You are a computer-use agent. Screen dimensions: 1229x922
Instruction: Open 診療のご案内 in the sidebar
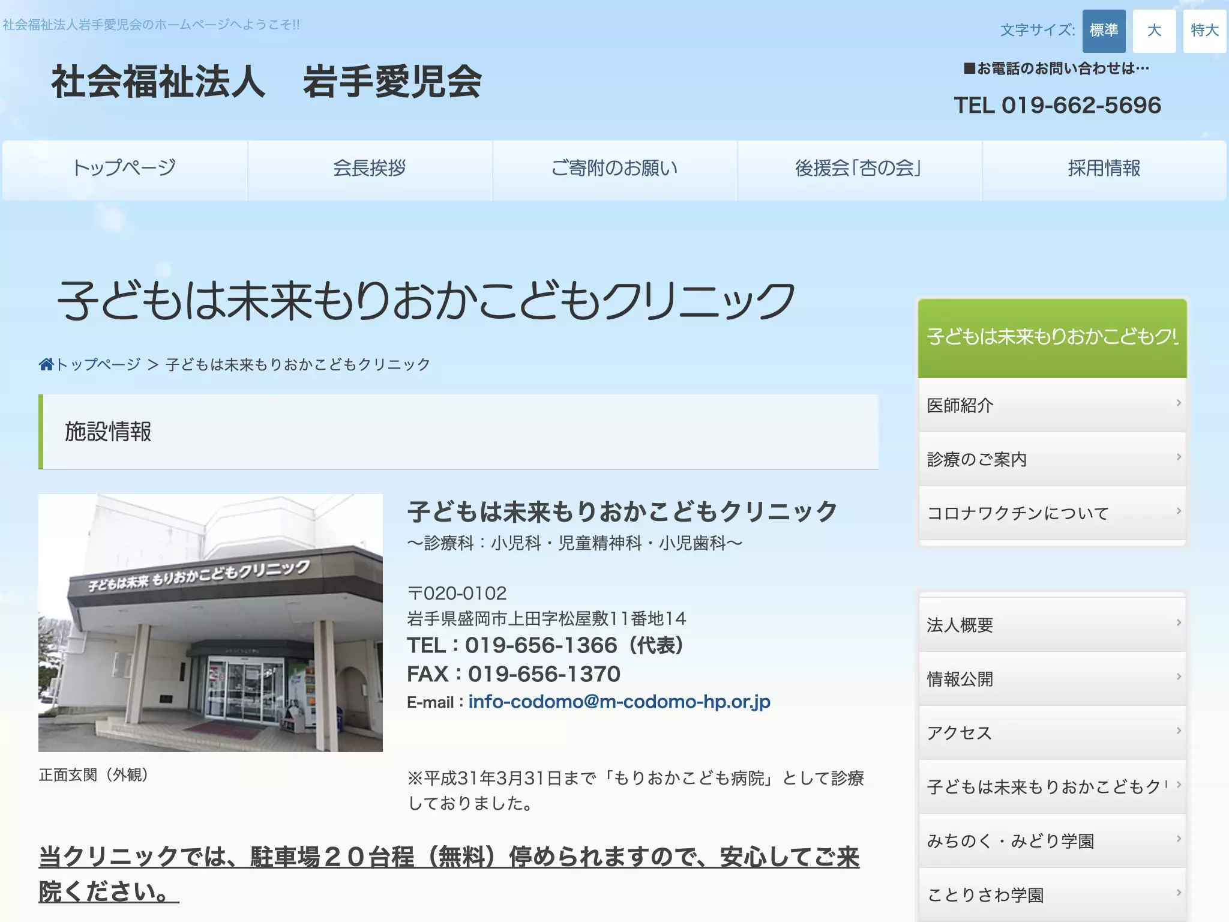pyautogui.click(x=1053, y=459)
